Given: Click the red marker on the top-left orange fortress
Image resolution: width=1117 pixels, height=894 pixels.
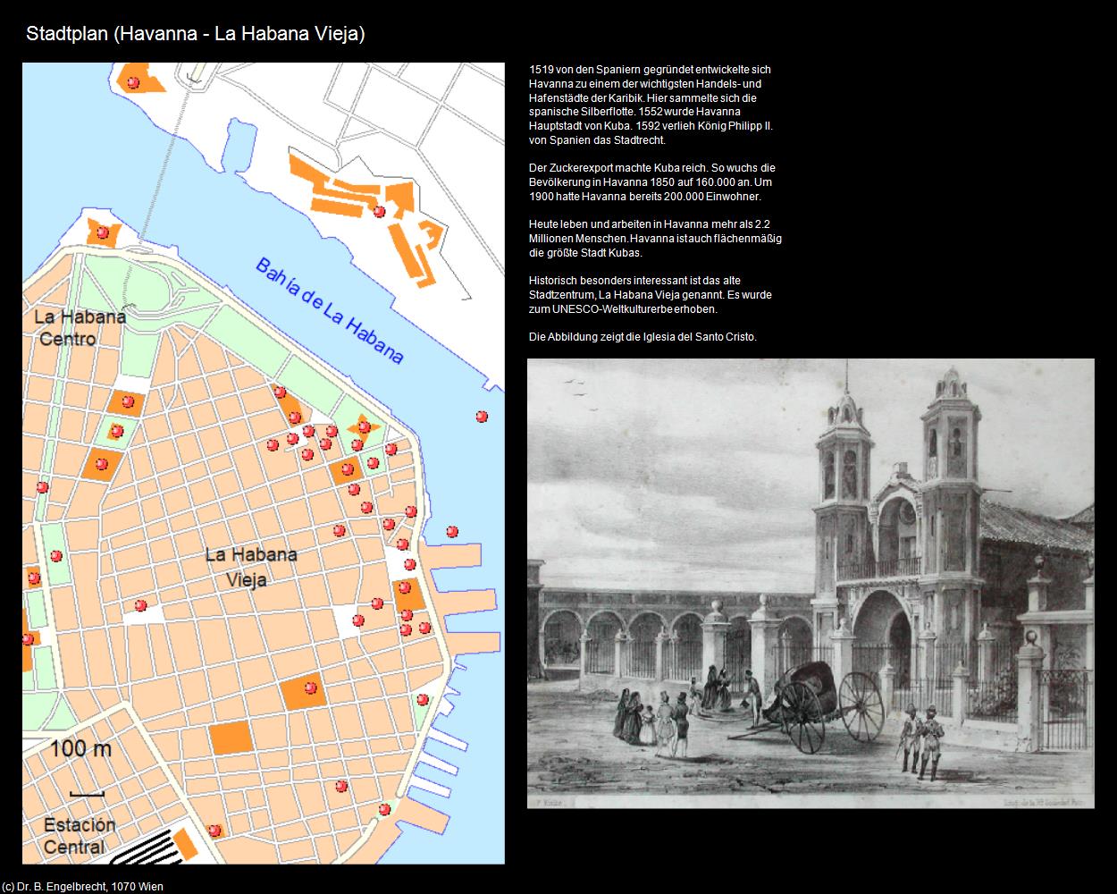Looking at the screenshot, I should tap(133, 82).
